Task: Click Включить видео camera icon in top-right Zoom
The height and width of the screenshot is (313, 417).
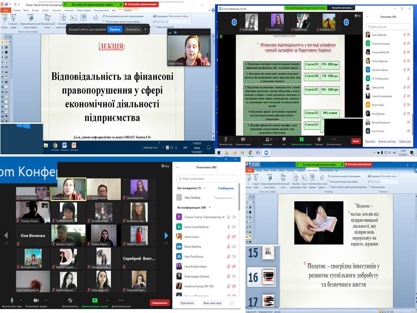Action: coord(243,140)
